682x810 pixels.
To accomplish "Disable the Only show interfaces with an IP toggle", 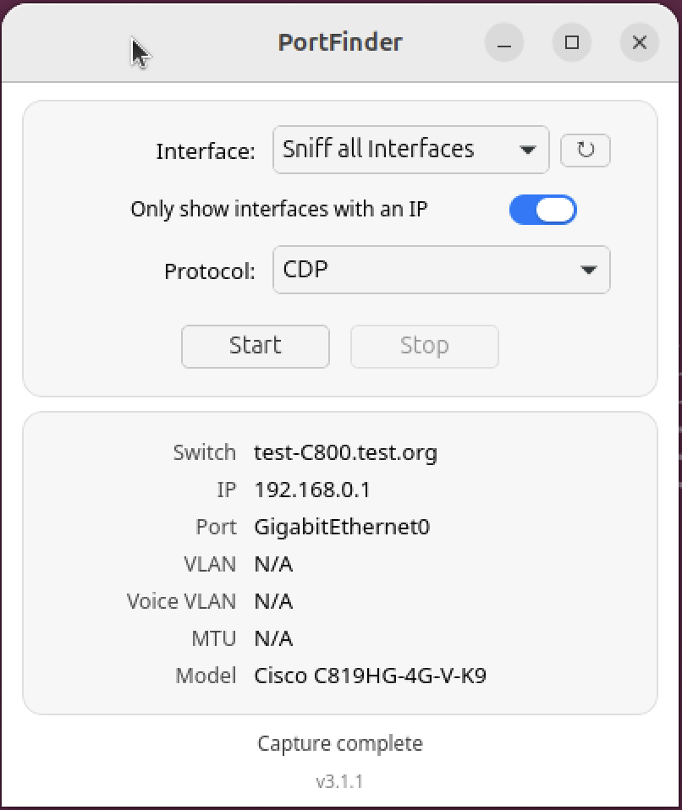I will click(x=542, y=209).
